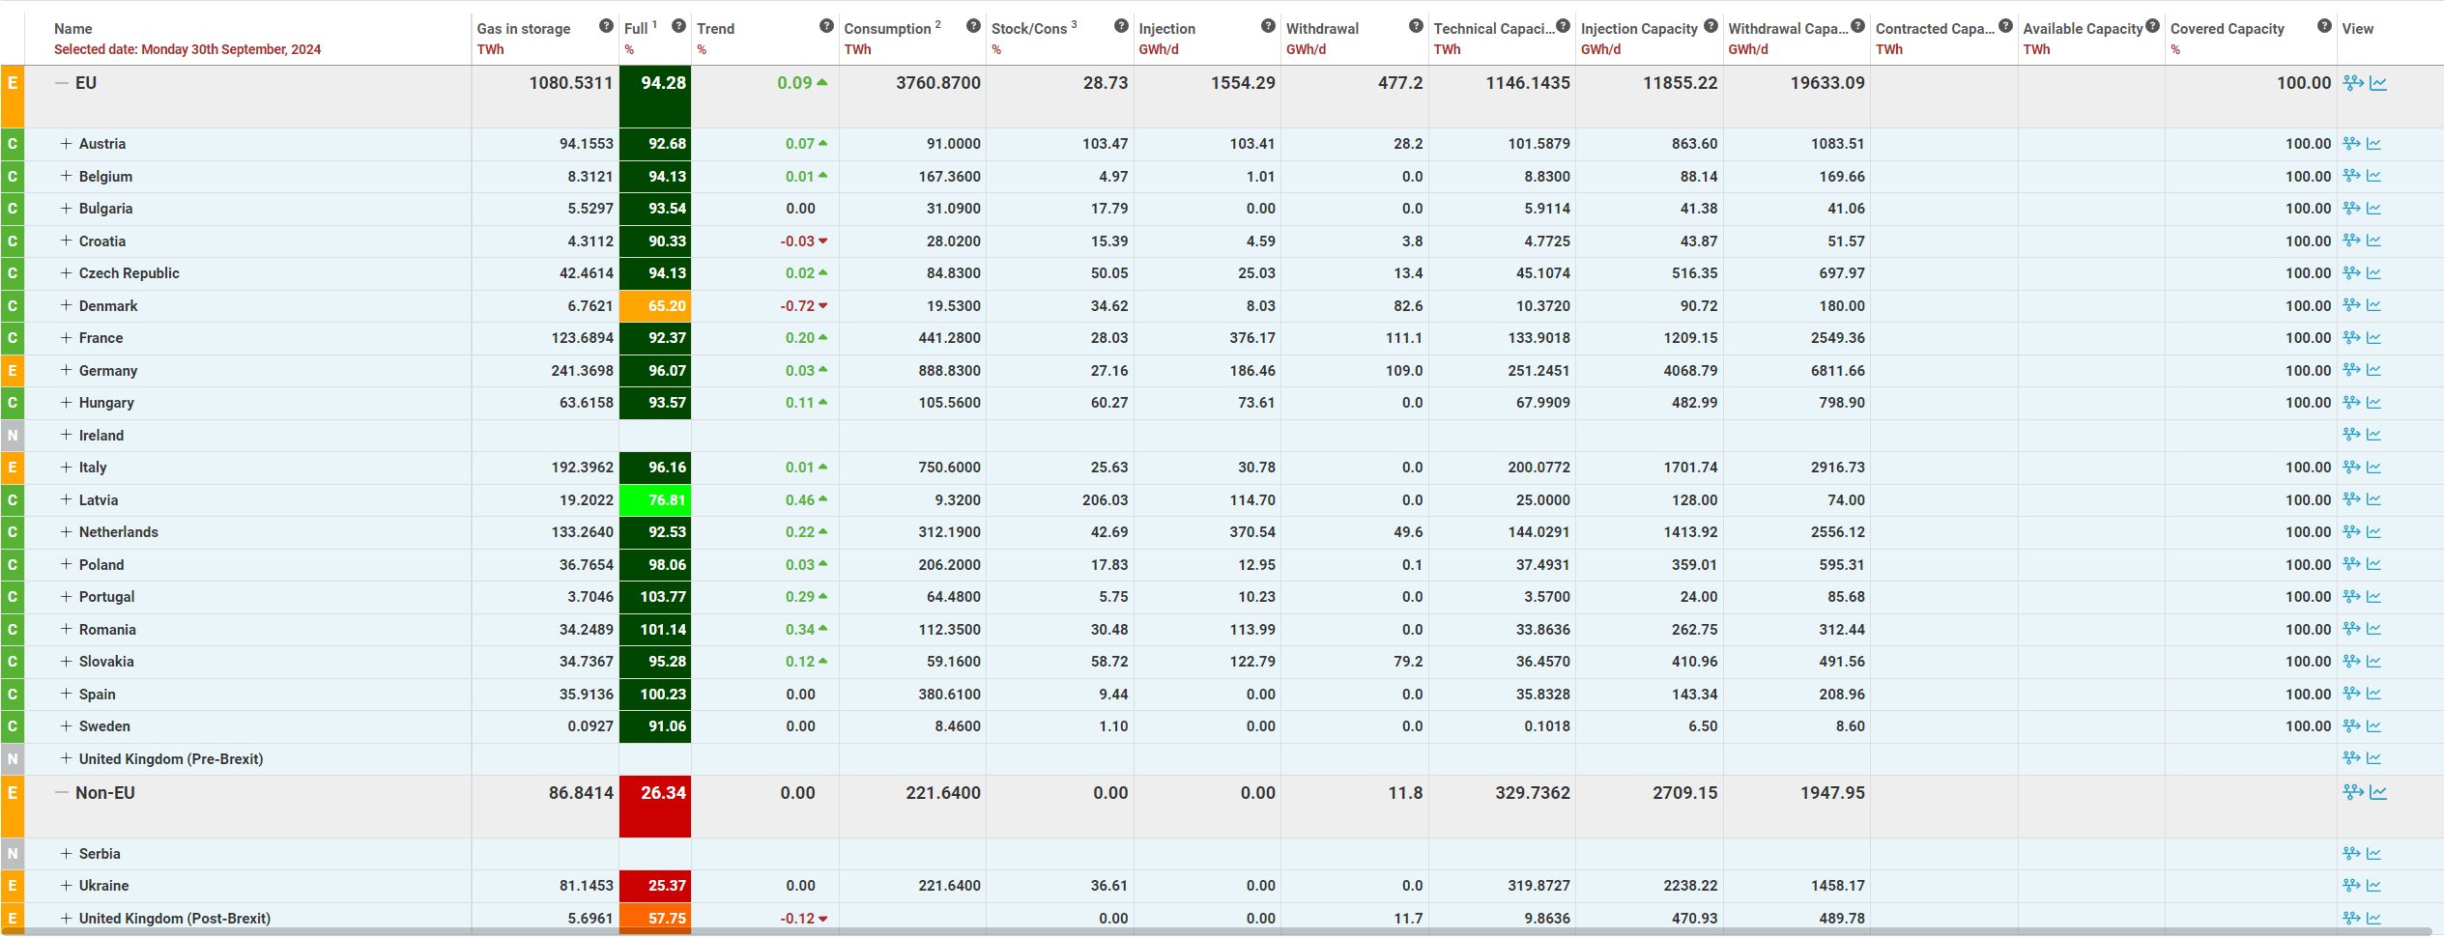Expand the Czech Republic row
Image resolution: width=2444 pixels, height=937 pixels.
(66, 273)
